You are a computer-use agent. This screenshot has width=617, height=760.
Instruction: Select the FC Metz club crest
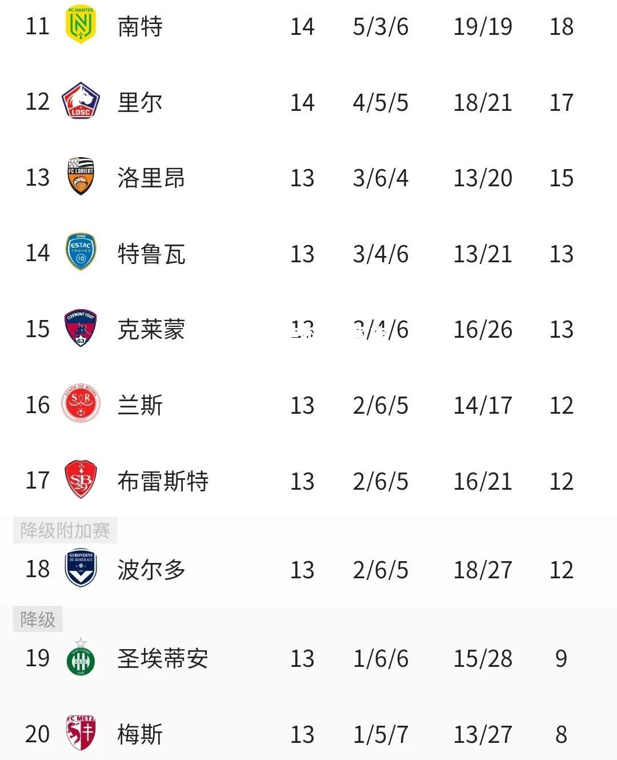point(81,733)
